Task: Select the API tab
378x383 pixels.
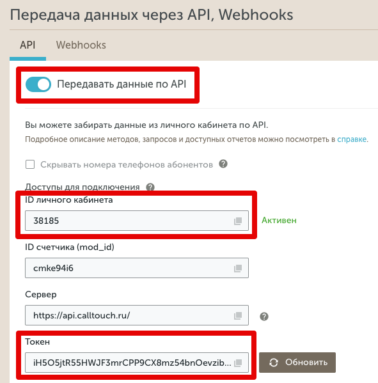Action: (28, 45)
